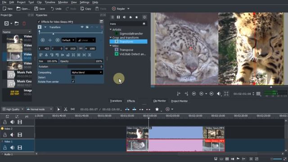Mute the Video 2 track audio
This screenshot has height=162, width=288.
click(12, 135)
